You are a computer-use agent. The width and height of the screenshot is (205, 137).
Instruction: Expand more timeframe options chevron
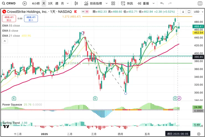(x=68, y=3)
